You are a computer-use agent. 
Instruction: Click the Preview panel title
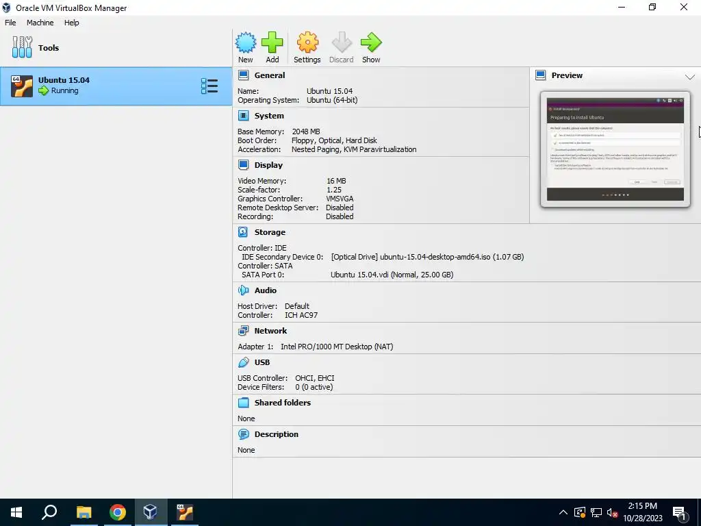567,75
